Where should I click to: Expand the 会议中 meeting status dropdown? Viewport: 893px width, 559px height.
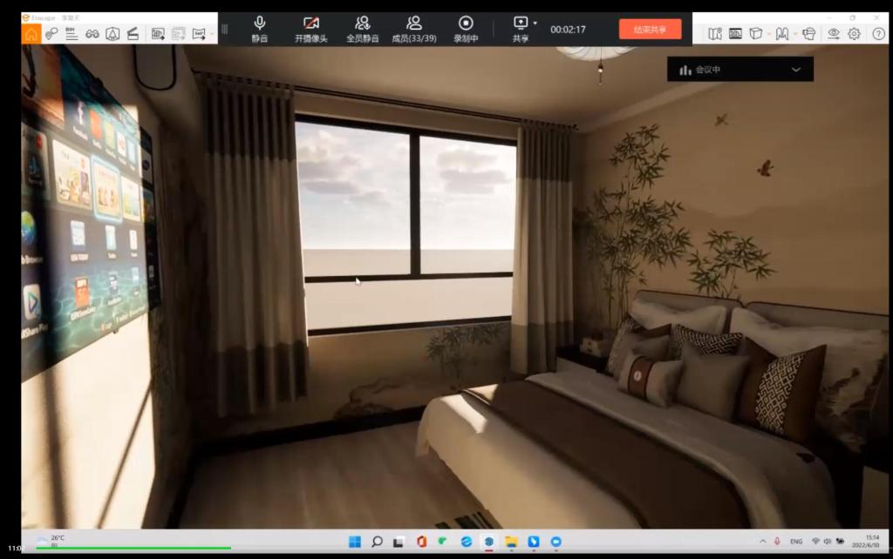point(795,70)
